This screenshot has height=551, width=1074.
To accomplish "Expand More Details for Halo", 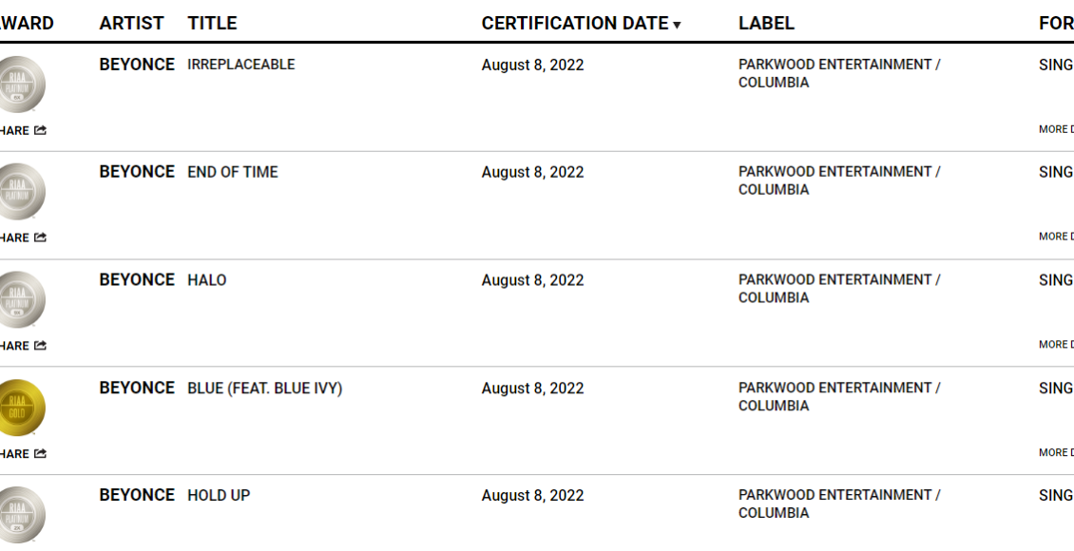I will pos(1056,345).
